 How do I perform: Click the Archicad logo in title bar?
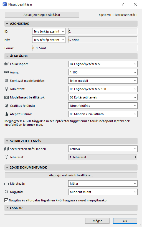click(5, 4)
